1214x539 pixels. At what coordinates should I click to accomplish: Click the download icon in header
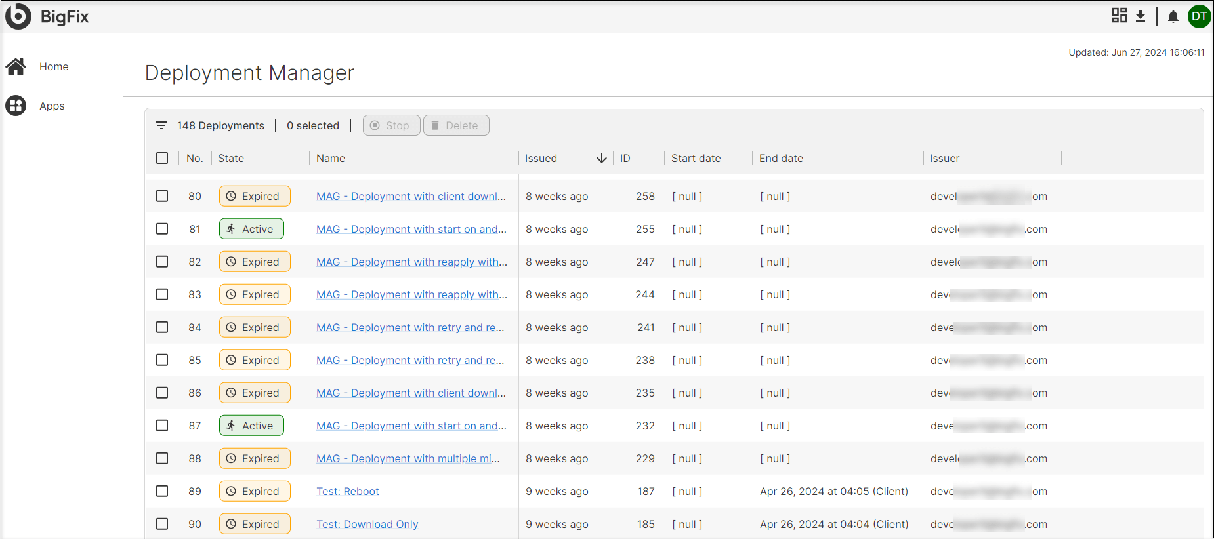(1141, 16)
